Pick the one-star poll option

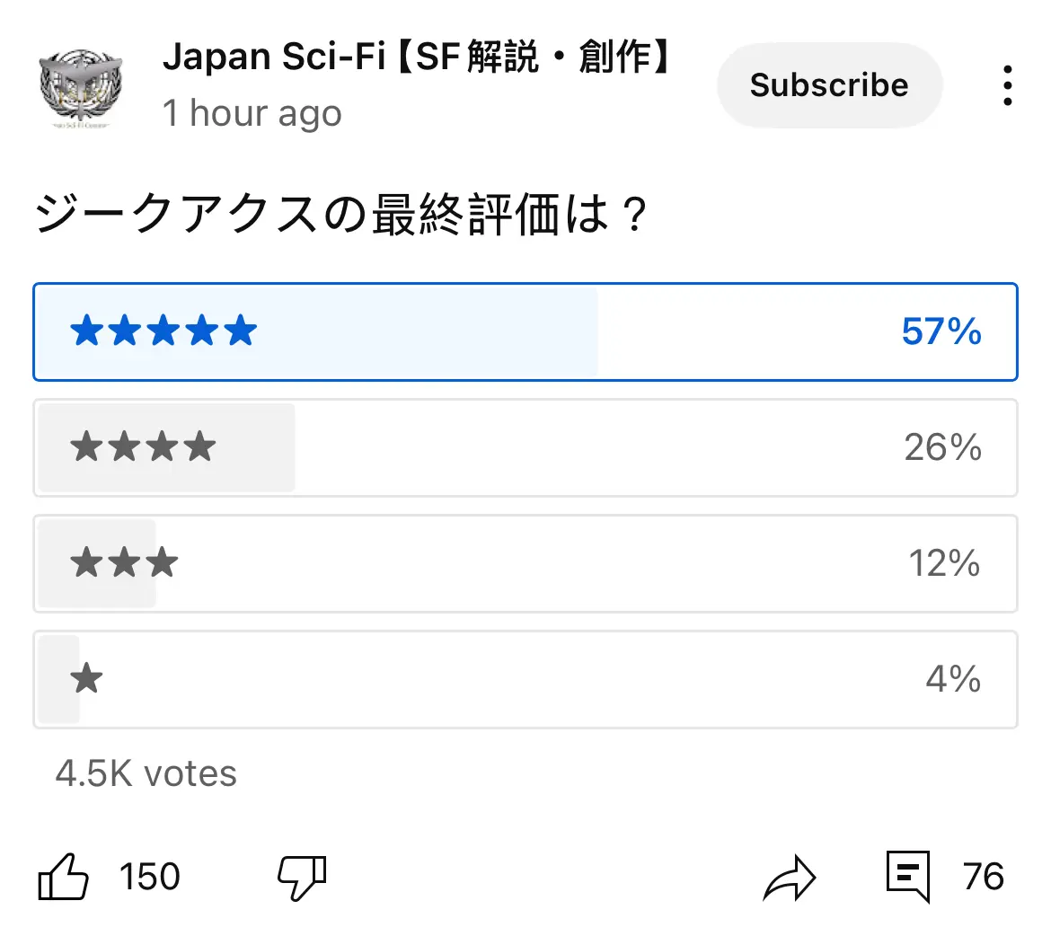525,679
